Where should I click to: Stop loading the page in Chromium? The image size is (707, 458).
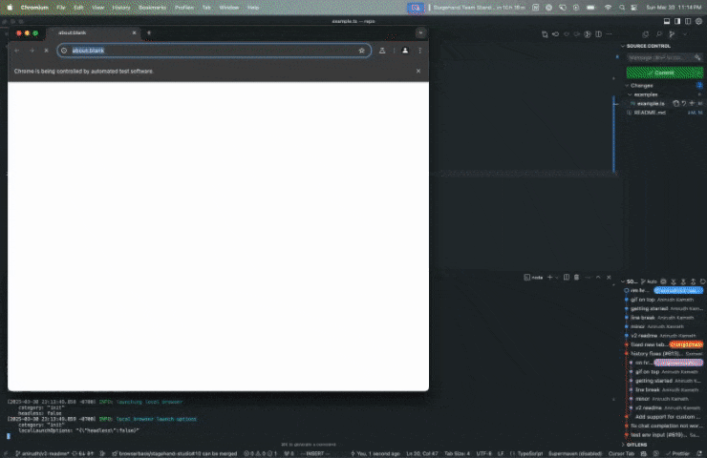click(45, 51)
